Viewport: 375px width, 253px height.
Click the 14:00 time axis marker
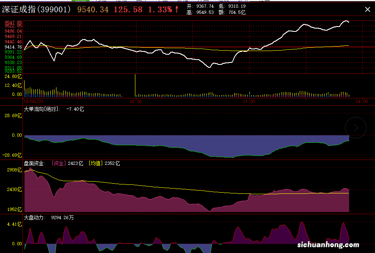[x=362, y=101]
